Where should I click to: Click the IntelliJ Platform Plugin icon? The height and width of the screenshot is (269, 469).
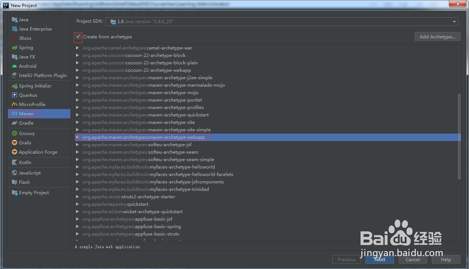coord(15,76)
